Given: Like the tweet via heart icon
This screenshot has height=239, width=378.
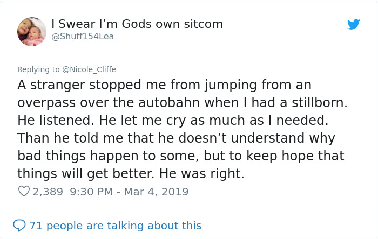Looking at the screenshot, I should point(24,191).
